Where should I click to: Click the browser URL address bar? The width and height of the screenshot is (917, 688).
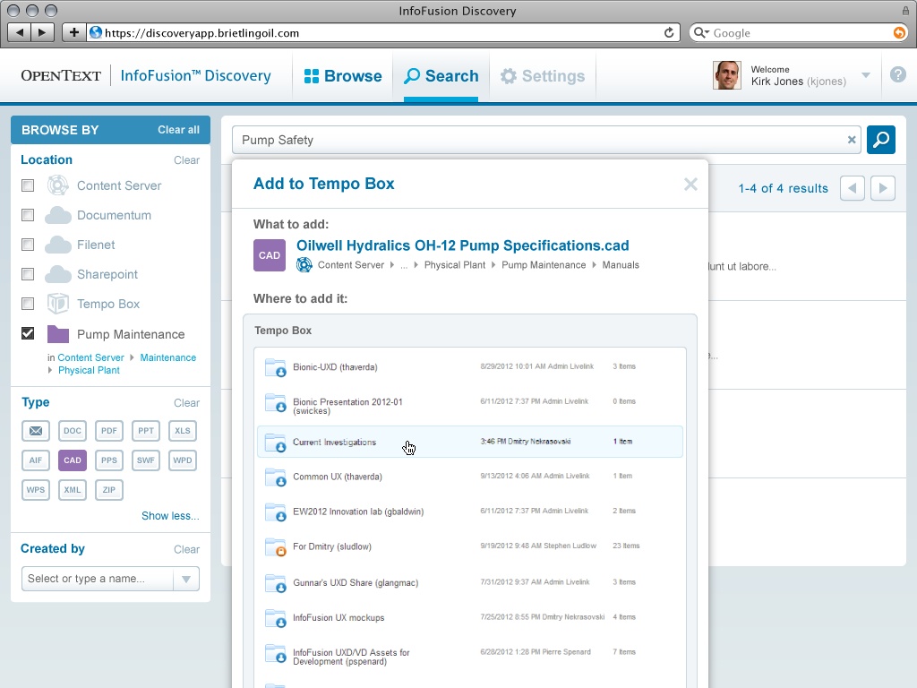(383, 33)
